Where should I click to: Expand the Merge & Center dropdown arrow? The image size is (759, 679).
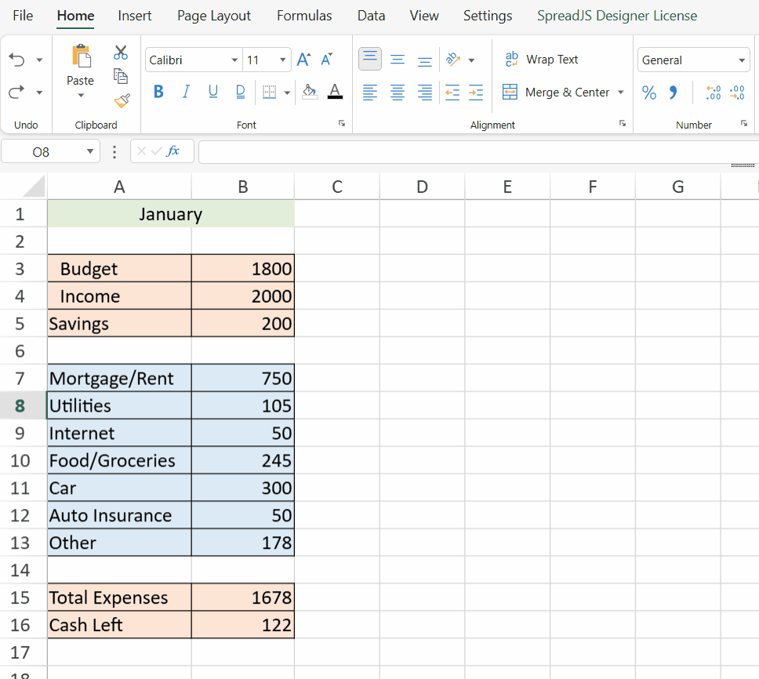(621, 93)
